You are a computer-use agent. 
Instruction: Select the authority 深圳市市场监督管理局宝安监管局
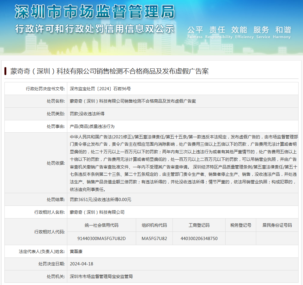point(101,276)
